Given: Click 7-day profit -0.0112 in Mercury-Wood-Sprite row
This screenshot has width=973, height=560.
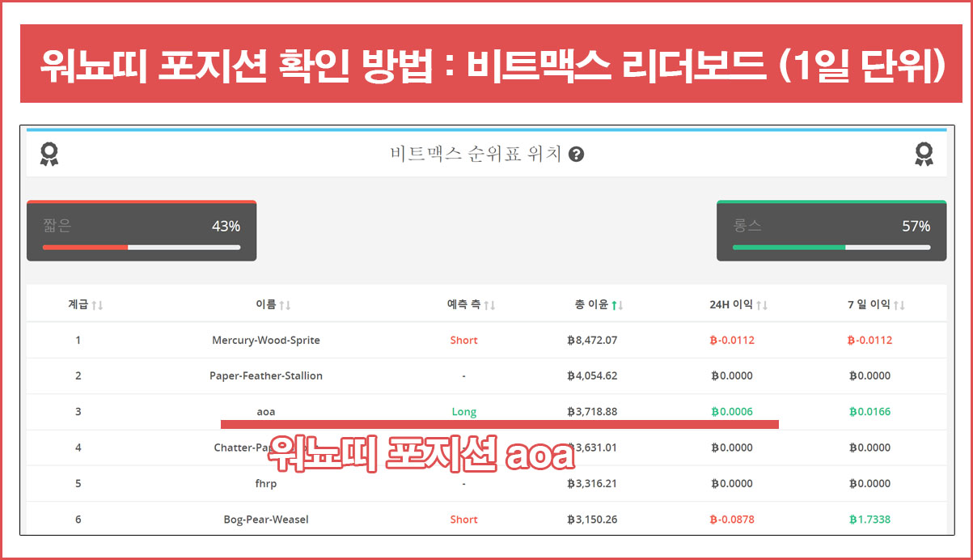Looking at the screenshot, I should tap(869, 340).
